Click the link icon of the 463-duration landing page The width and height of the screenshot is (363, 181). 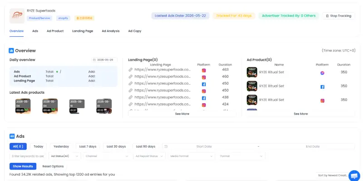coord(131,70)
